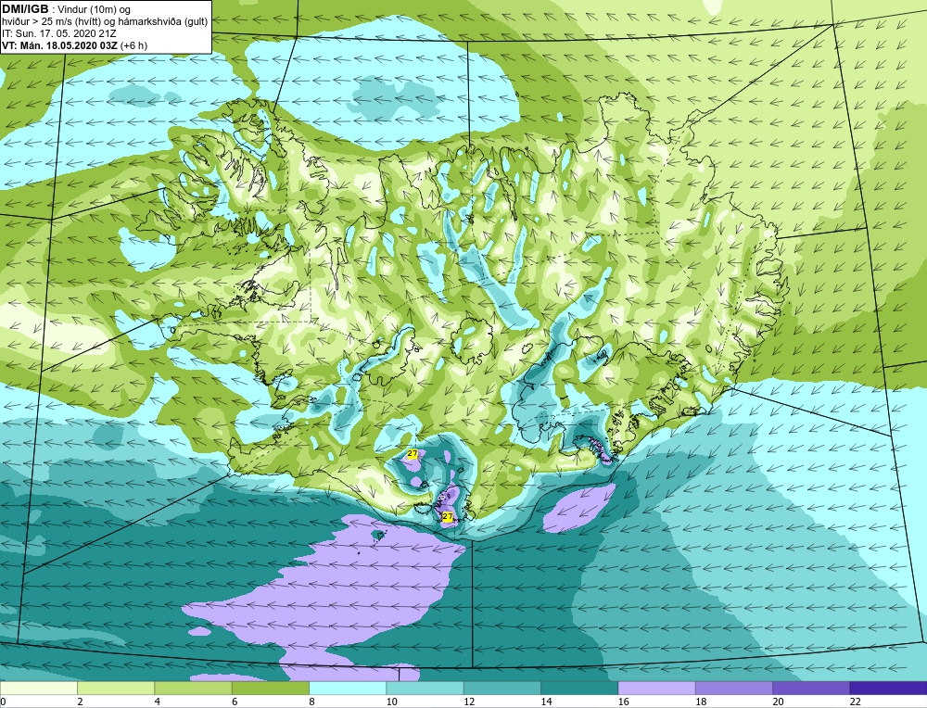The width and height of the screenshot is (927, 708).
Task: Click the pale cyan 8–10 m/s legend swatch
Action: [348, 688]
